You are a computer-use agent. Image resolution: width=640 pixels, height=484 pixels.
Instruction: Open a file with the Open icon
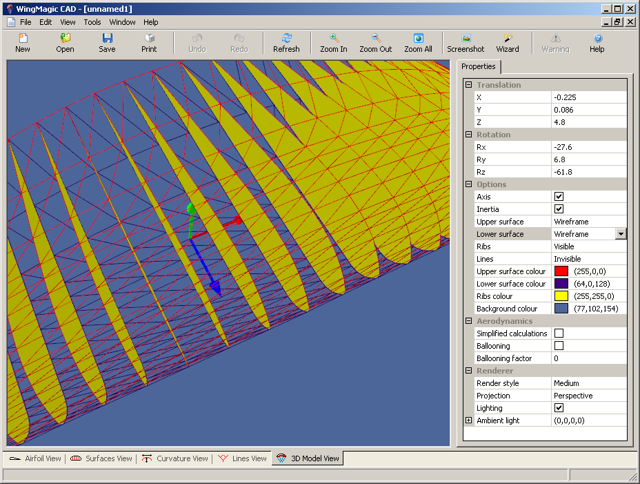66,38
